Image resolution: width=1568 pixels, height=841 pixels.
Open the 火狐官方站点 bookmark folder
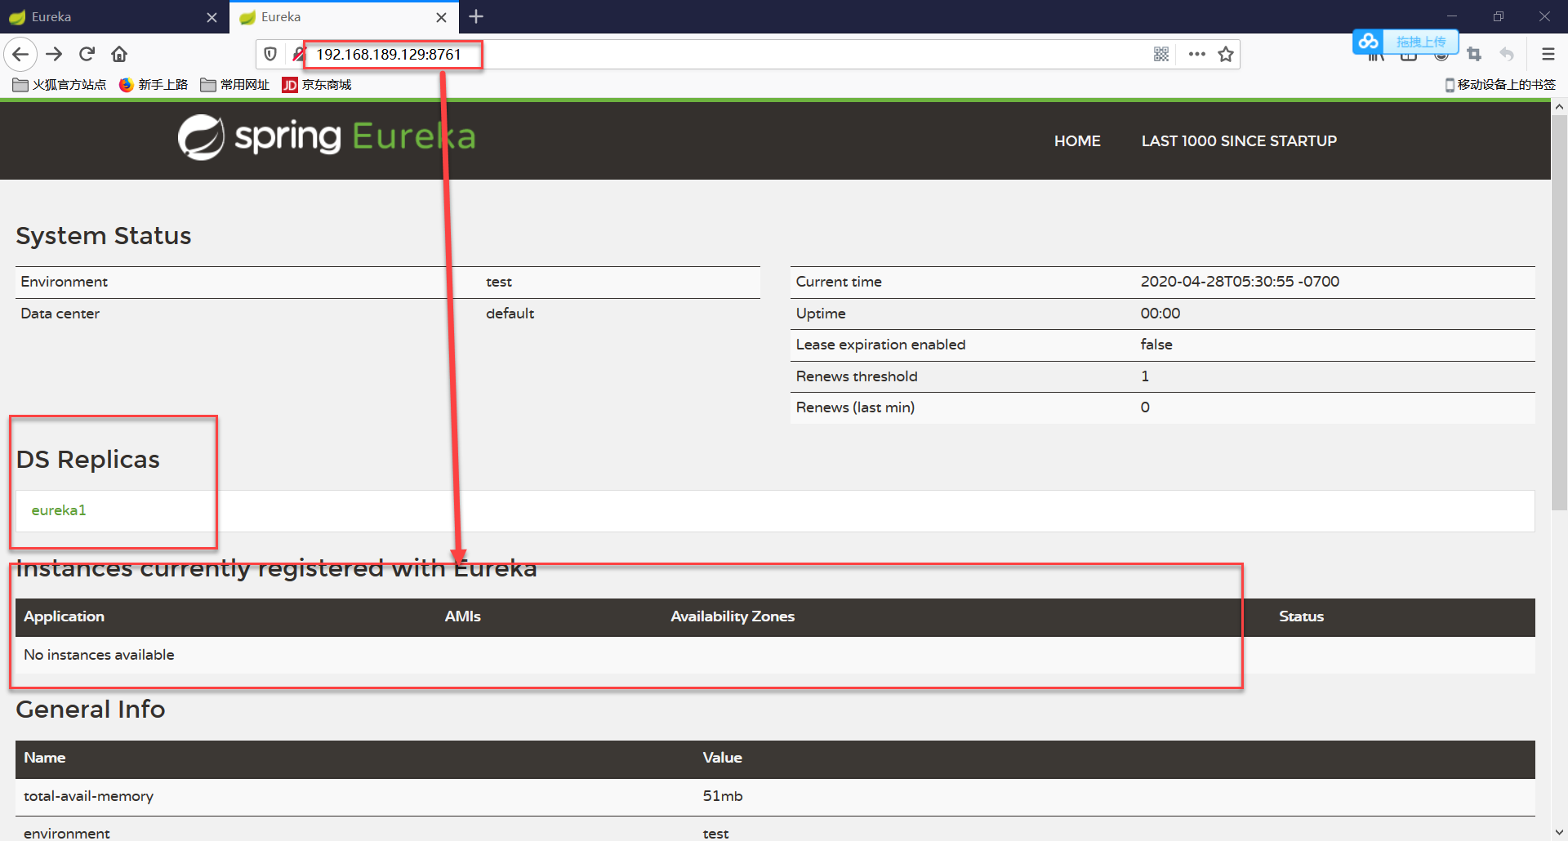(x=60, y=85)
